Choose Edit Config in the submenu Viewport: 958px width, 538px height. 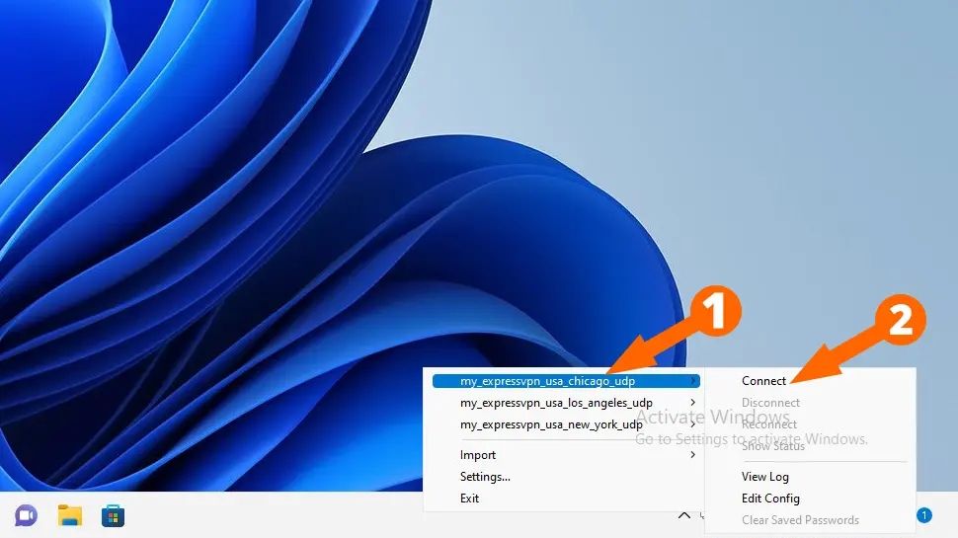click(x=770, y=499)
